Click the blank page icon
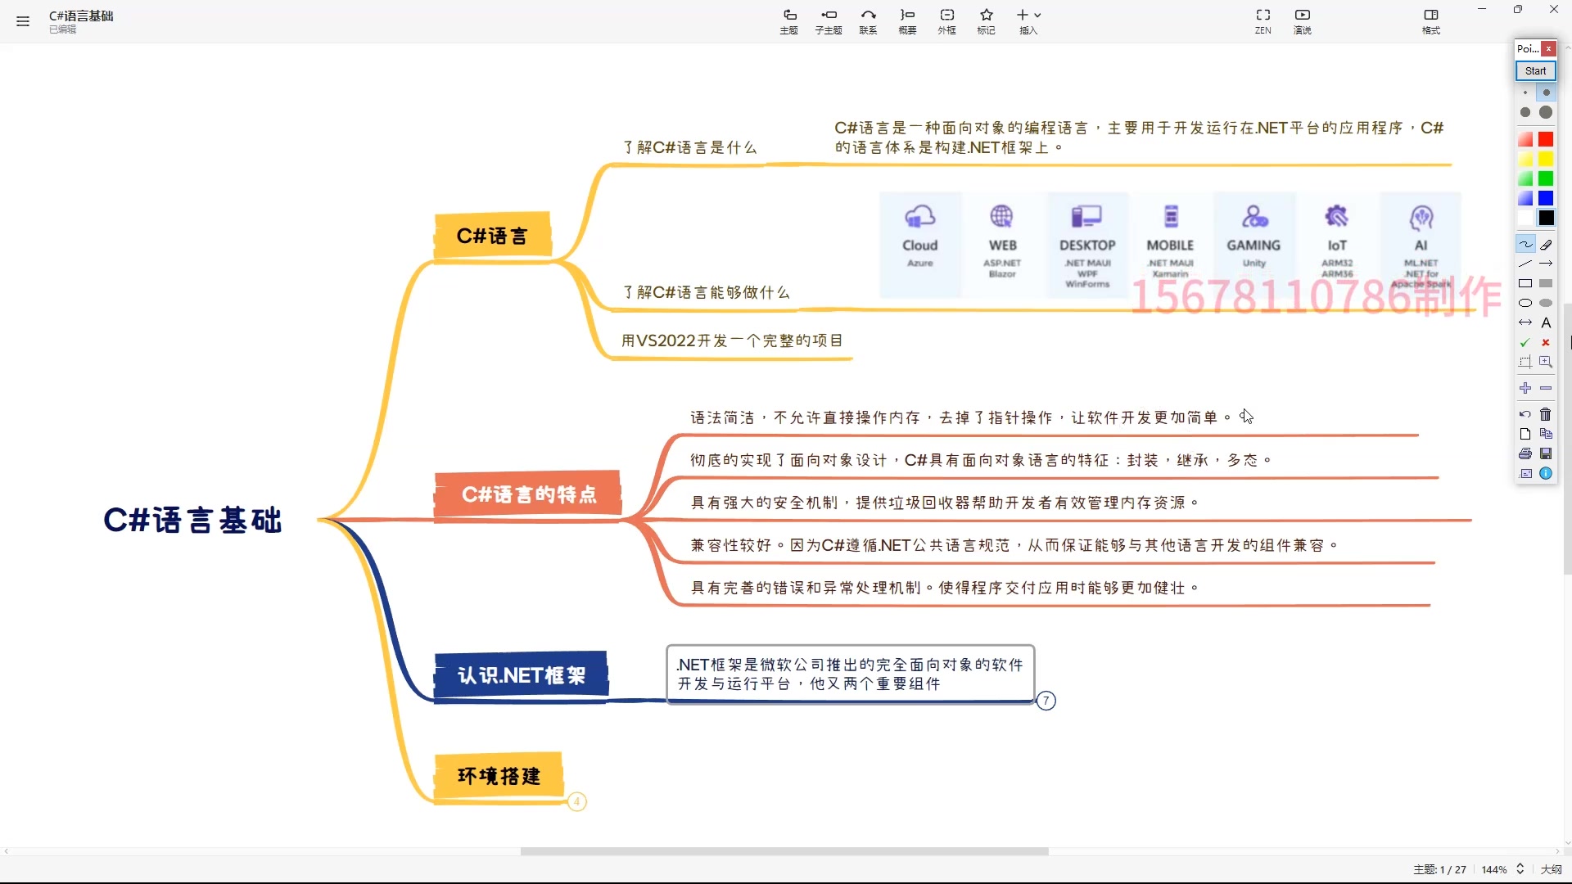The height and width of the screenshot is (884, 1572). click(1525, 434)
